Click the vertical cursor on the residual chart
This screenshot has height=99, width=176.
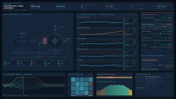[23, 86]
